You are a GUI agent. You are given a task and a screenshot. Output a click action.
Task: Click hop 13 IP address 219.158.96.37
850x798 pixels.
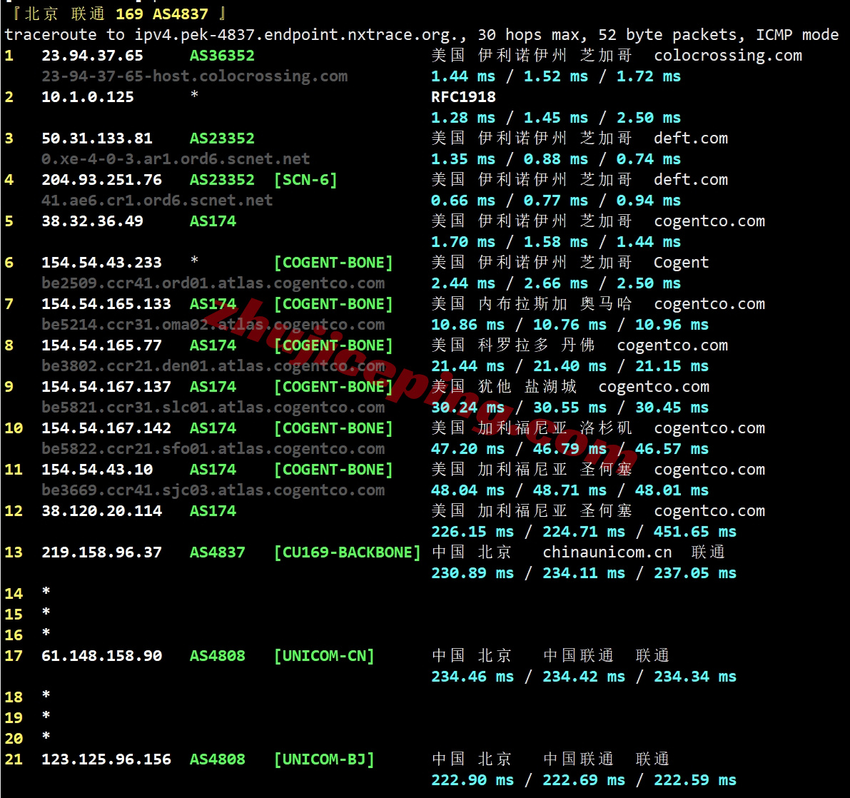point(101,553)
